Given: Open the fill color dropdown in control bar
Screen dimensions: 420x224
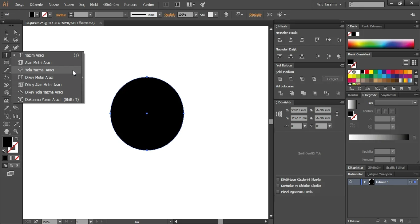Looking at the screenshot, I should point(38,14).
